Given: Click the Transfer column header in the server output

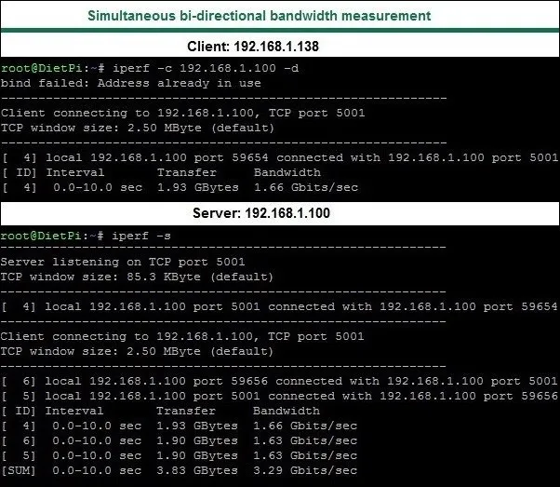Looking at the screenshot, I should (x=186, y=411).
